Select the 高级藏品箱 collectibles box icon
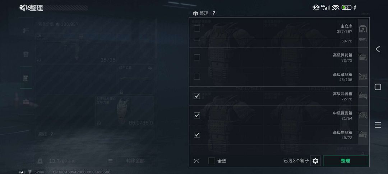 [362, 77]
